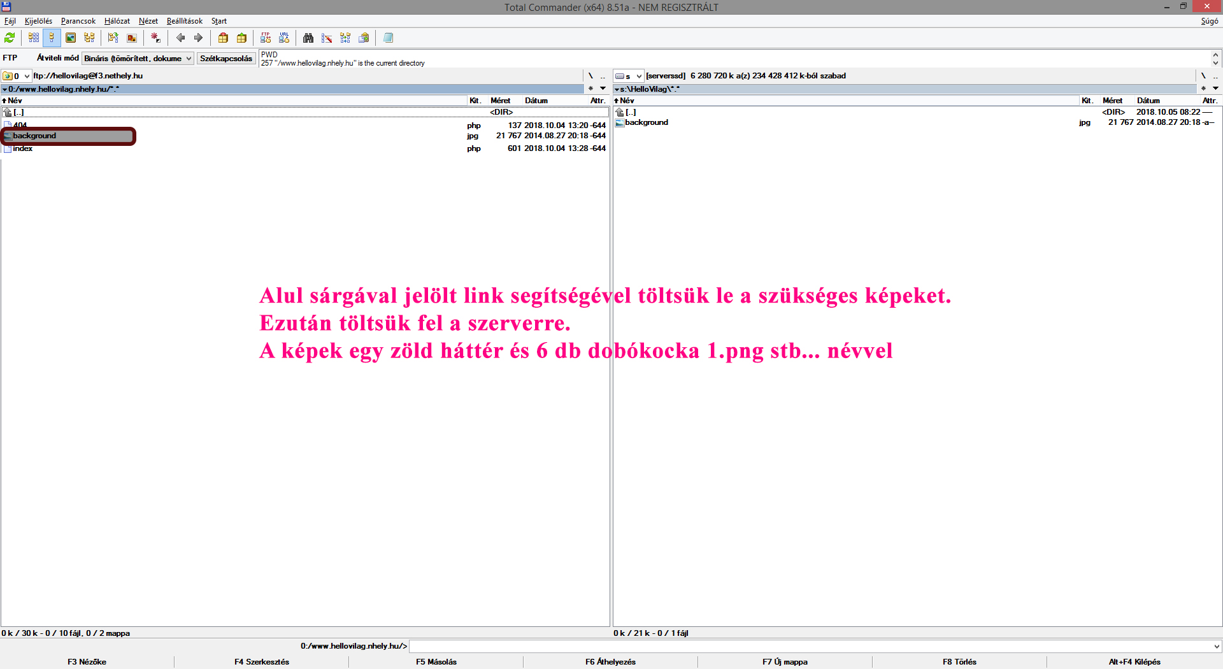Open the Beállítások menu

tap(184, 21)
